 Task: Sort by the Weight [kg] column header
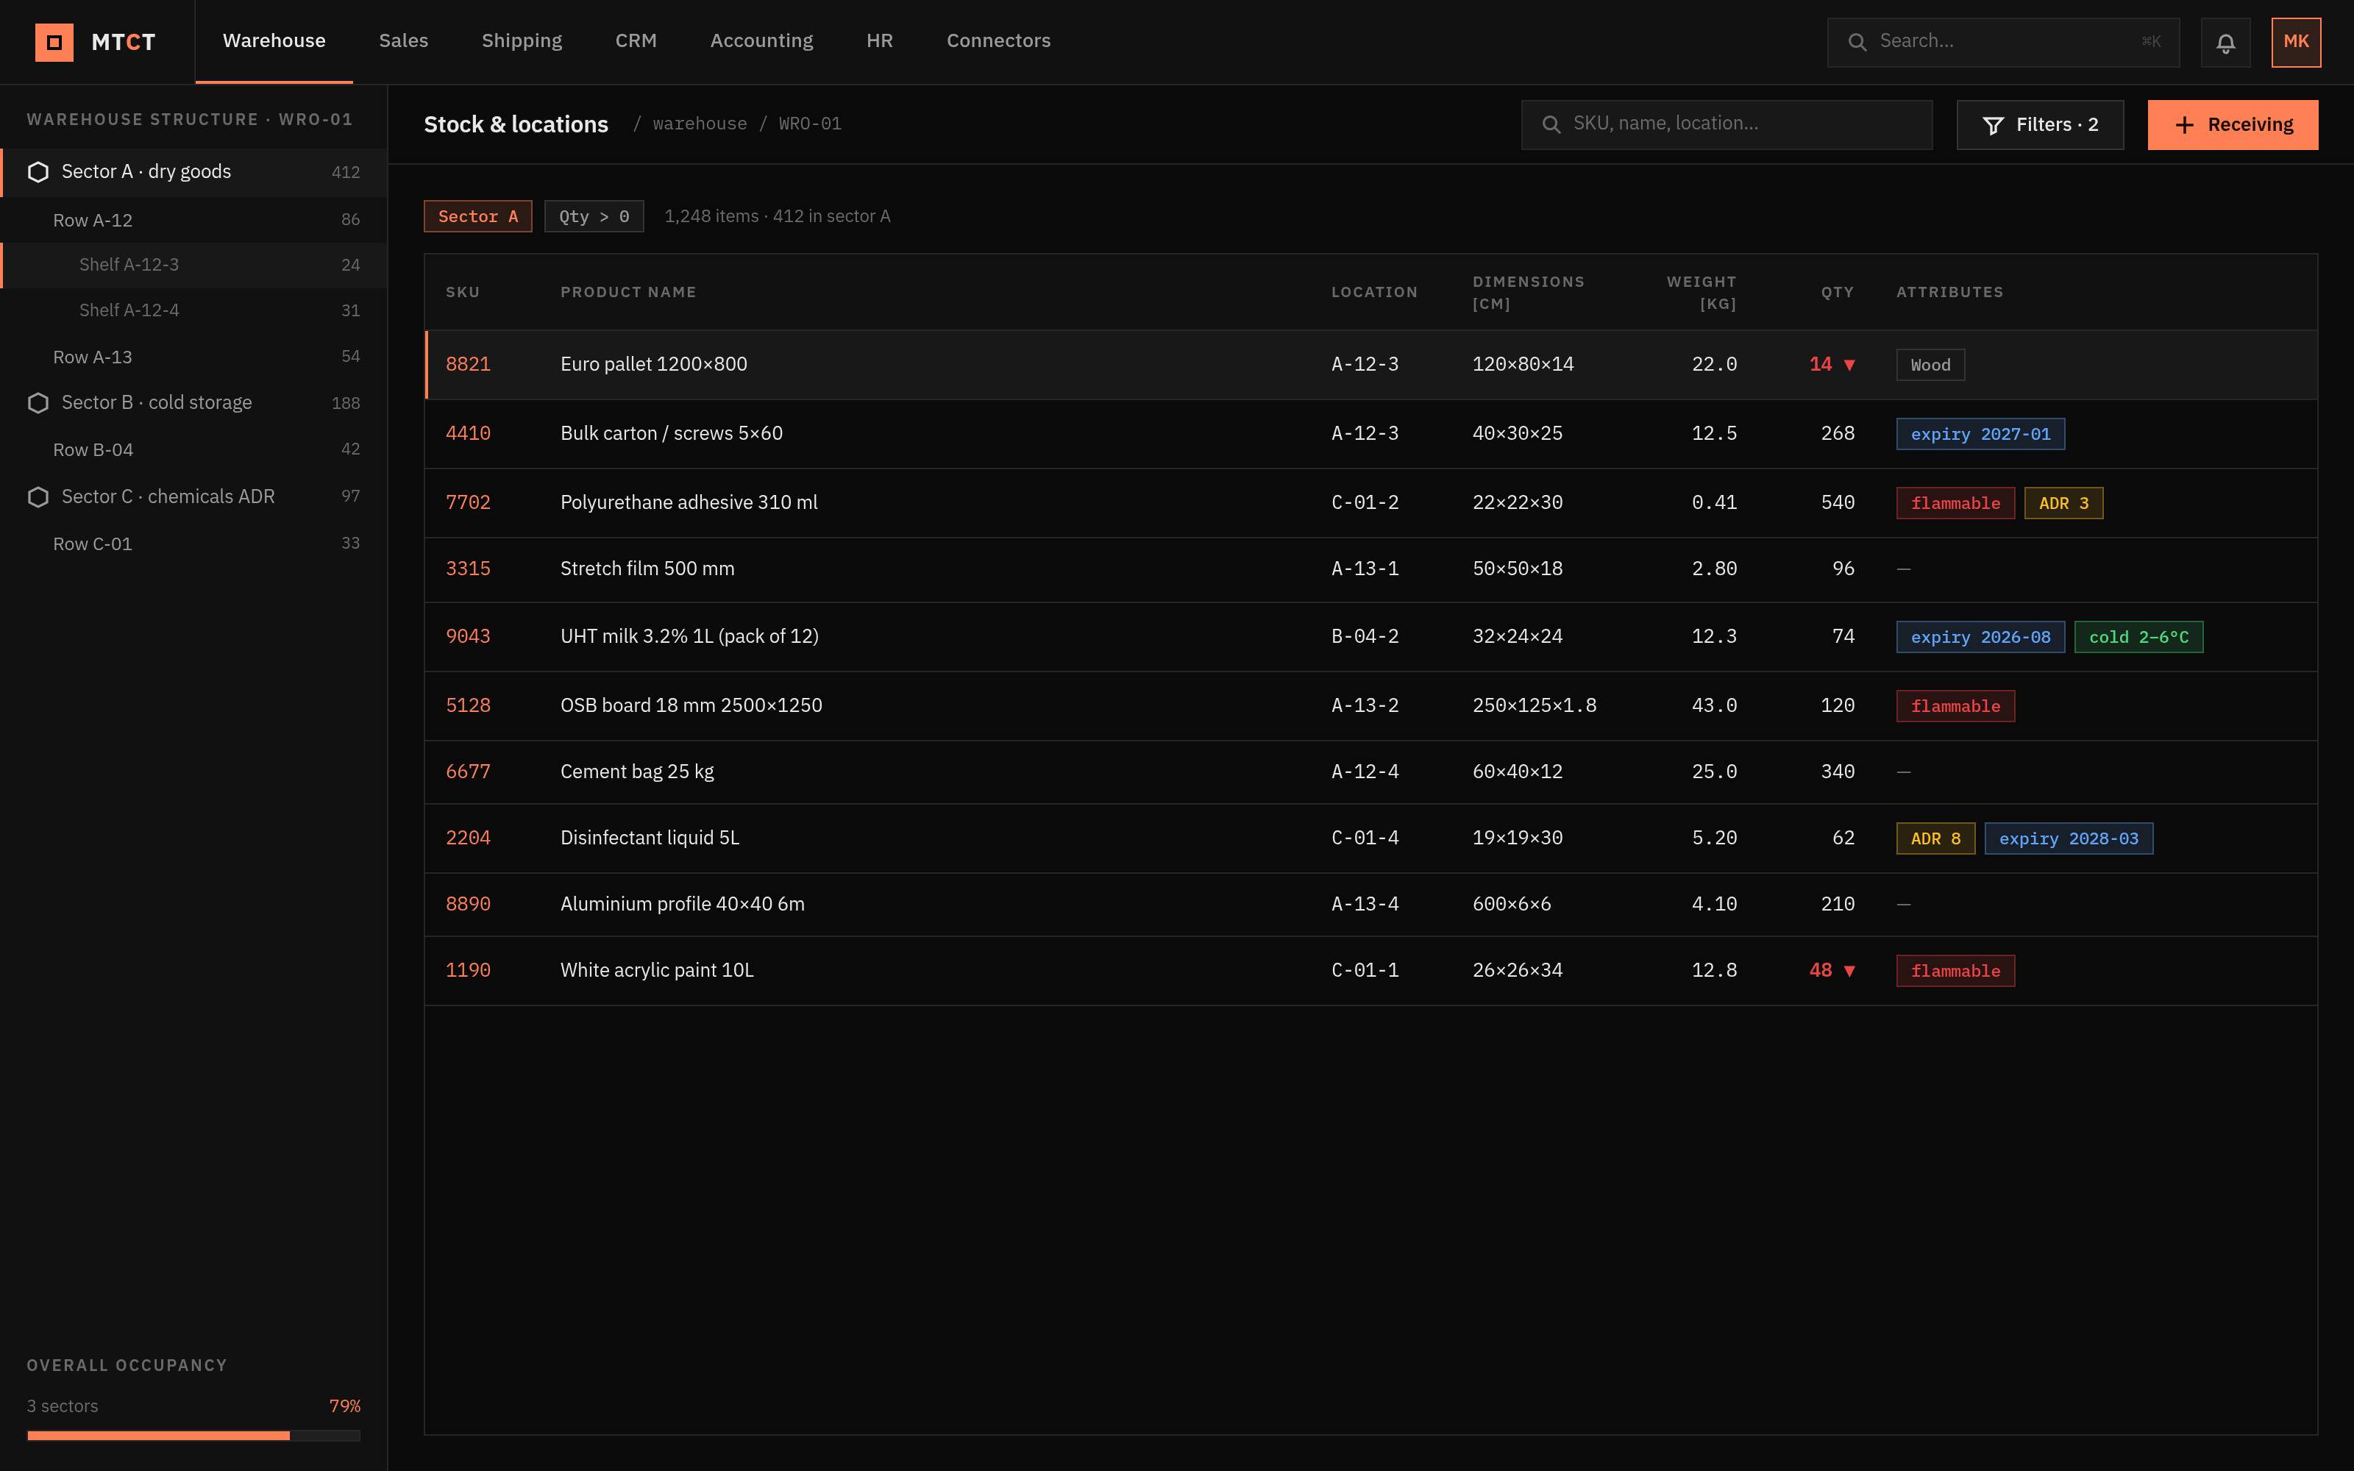1702,293
